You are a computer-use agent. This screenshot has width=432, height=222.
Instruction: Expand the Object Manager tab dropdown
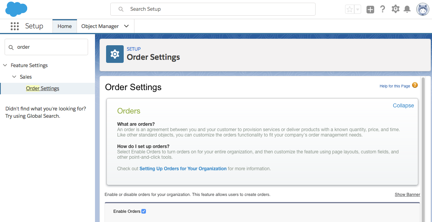pyautogui.click(x=126, y=26)
